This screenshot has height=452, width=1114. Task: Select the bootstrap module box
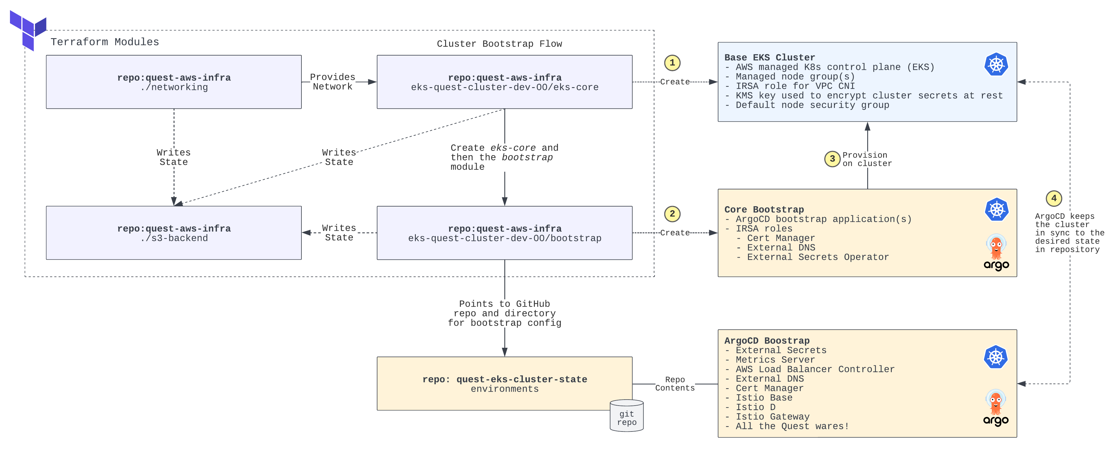[x=504, y=233]
